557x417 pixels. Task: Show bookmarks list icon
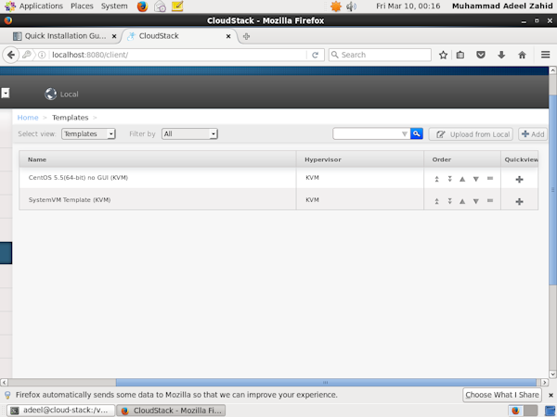(x=460, y=55)
